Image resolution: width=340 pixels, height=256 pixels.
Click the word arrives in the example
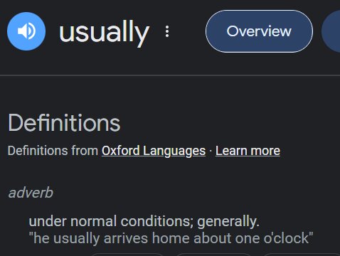(x=126, y=238)
